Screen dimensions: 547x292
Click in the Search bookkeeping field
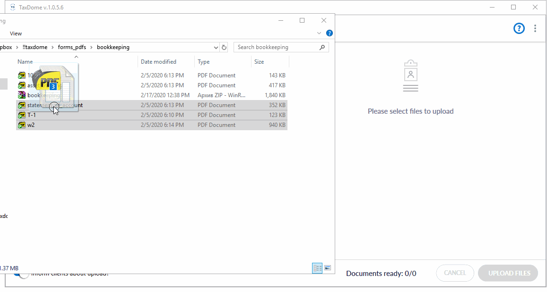tap(276, 47)
